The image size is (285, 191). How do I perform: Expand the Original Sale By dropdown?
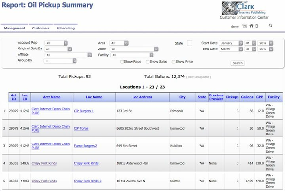point(58,49)
